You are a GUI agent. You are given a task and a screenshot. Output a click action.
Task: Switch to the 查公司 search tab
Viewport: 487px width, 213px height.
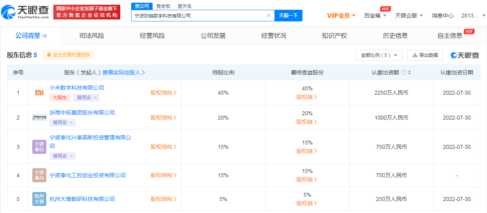(142, 6)
